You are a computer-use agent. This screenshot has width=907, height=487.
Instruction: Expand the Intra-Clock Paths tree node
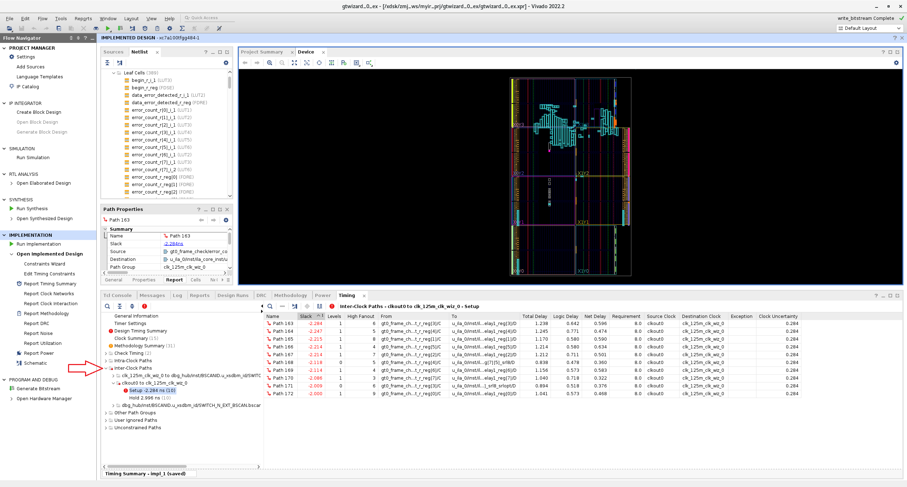point(106,361)
